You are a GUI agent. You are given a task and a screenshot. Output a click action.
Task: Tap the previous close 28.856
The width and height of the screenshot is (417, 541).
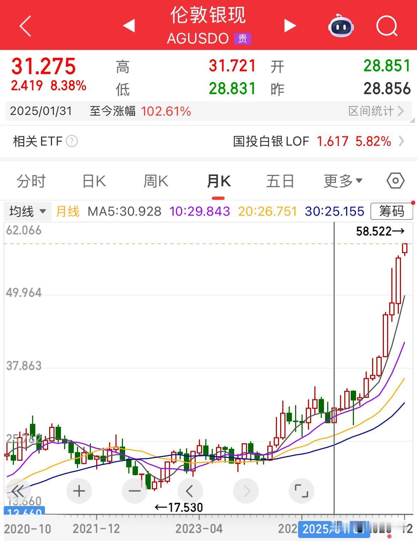(387, 89)
